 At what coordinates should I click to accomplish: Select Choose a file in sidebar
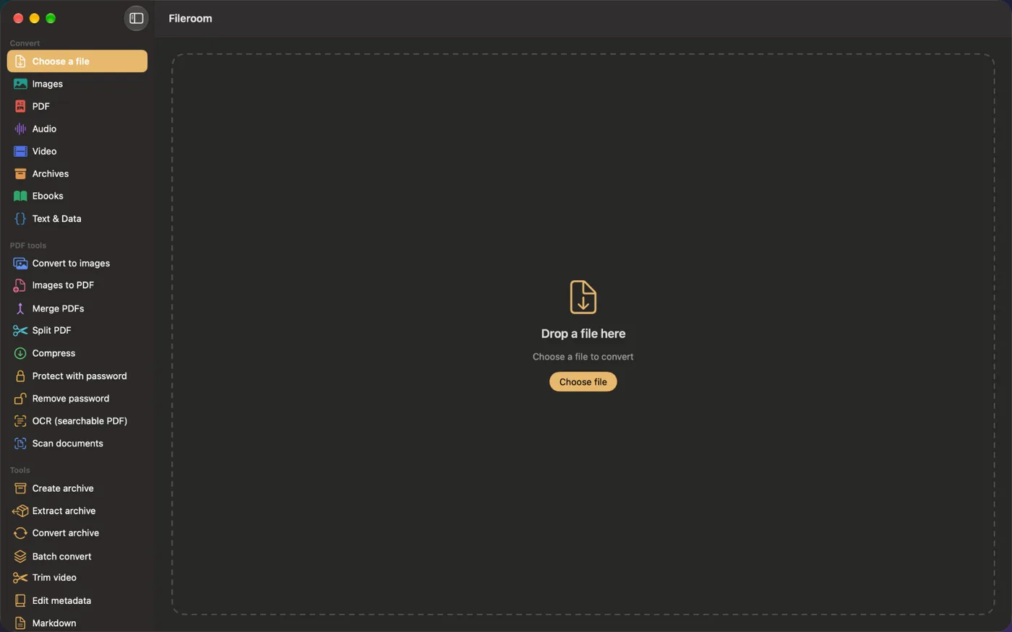[77, 61]
